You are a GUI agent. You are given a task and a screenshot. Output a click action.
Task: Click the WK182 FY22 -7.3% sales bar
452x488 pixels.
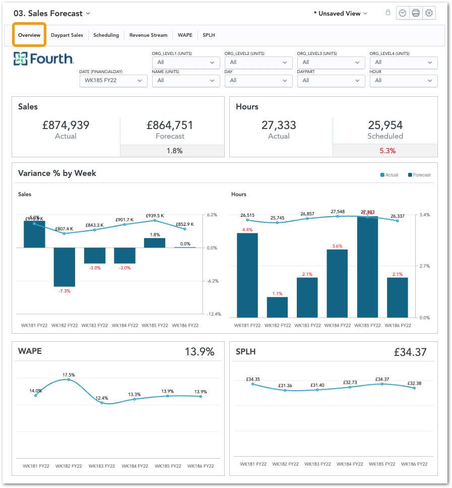[64, 267]
